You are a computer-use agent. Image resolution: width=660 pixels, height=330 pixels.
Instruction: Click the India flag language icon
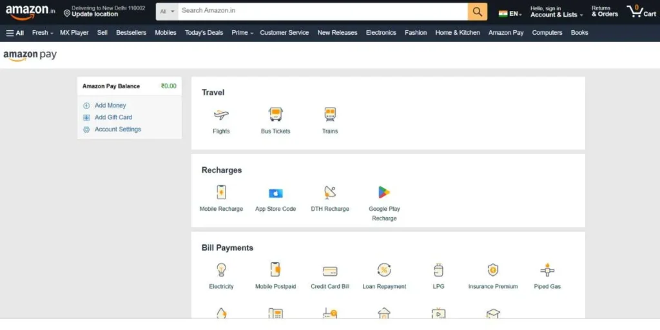503,14
